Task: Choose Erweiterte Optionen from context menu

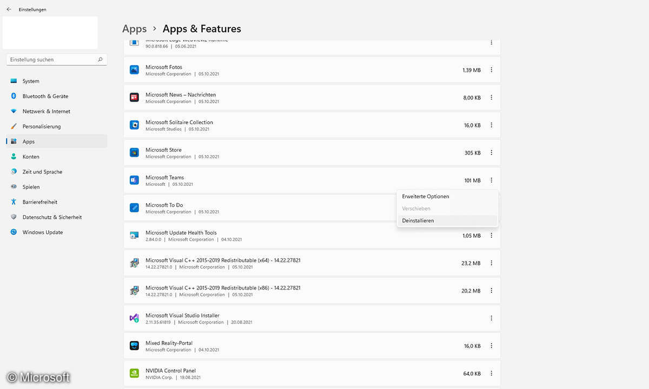Action: 447,197
